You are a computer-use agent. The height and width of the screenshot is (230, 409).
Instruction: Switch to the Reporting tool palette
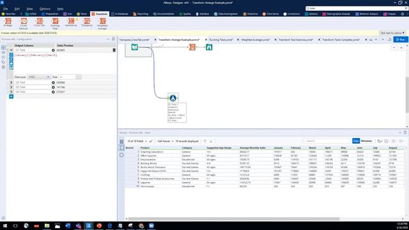141,14
